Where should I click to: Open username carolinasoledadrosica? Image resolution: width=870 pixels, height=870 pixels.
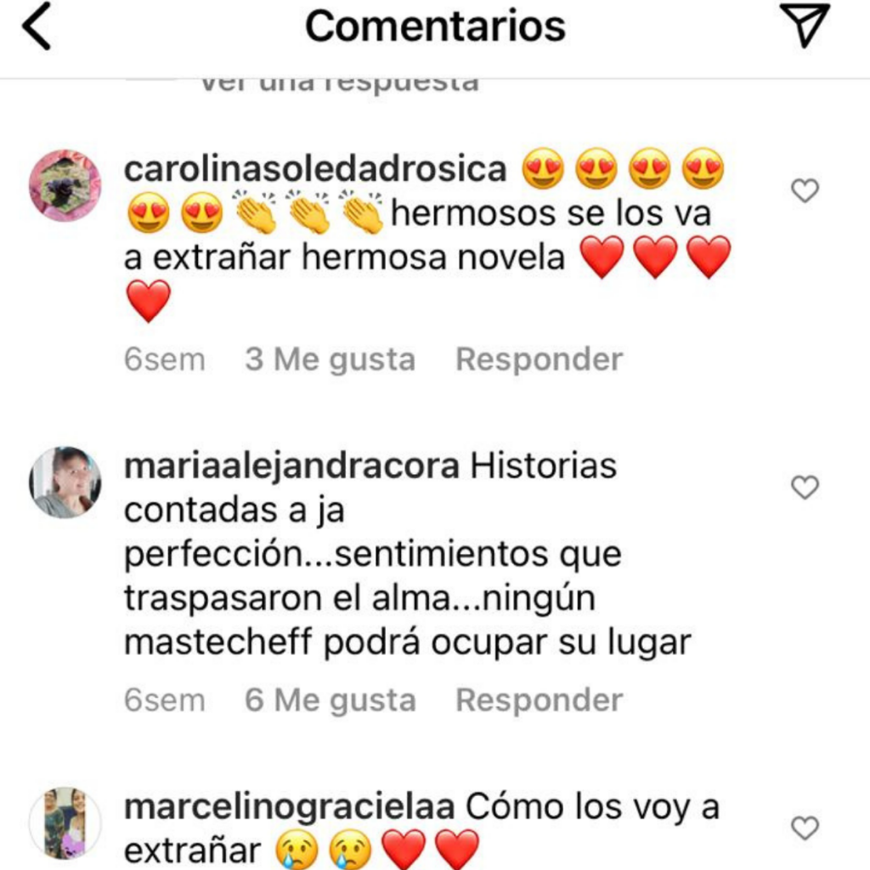315,169
